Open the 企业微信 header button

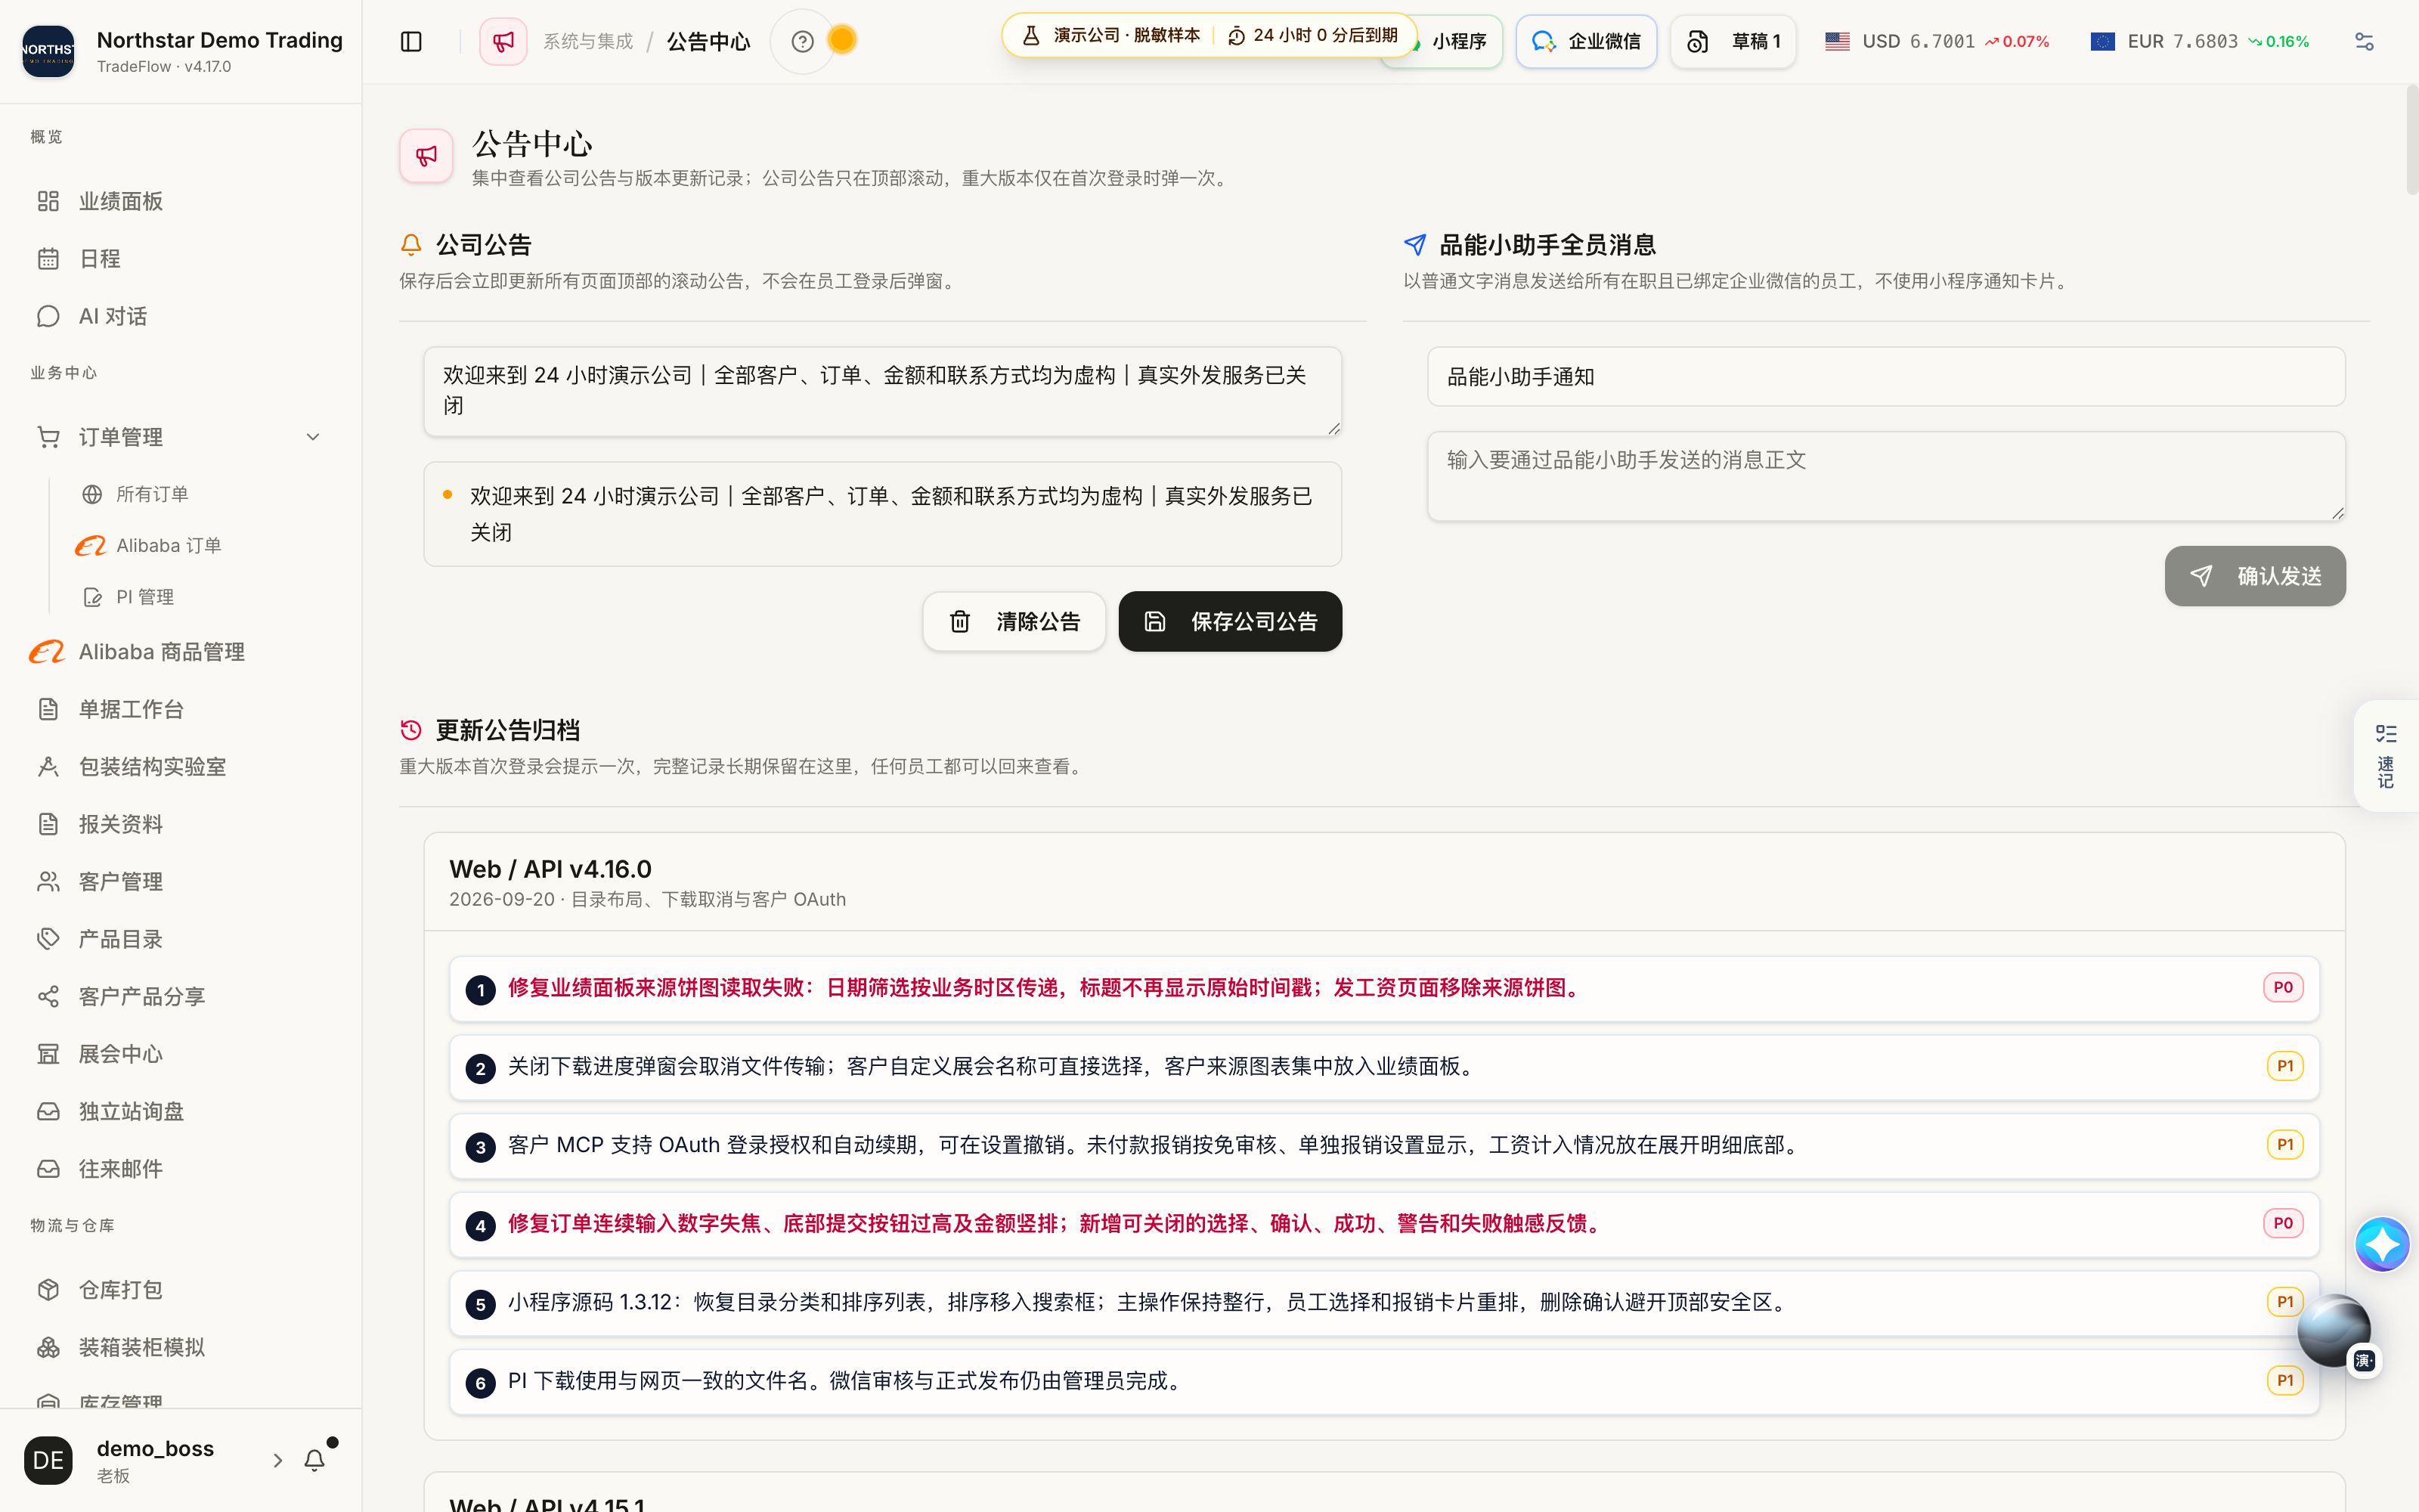tap(1585, 41)
